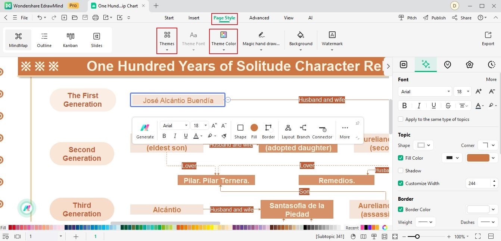Screen dimensions: 501x241
Task: Click the Layout icon in floating toolbar
Action: click(x=288, y=131)
